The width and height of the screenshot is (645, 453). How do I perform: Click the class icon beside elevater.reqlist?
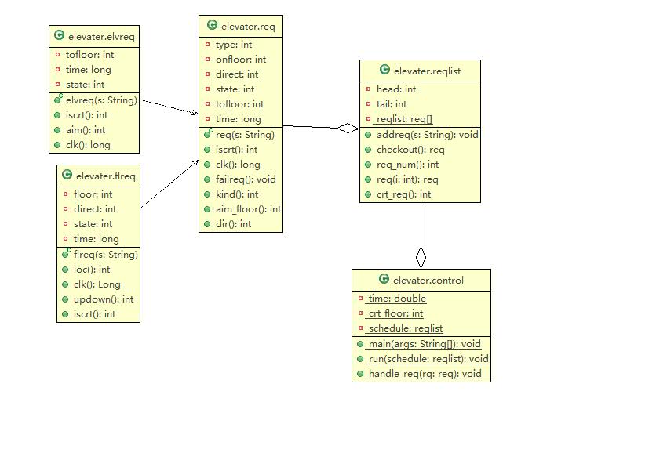click(384, 70)
